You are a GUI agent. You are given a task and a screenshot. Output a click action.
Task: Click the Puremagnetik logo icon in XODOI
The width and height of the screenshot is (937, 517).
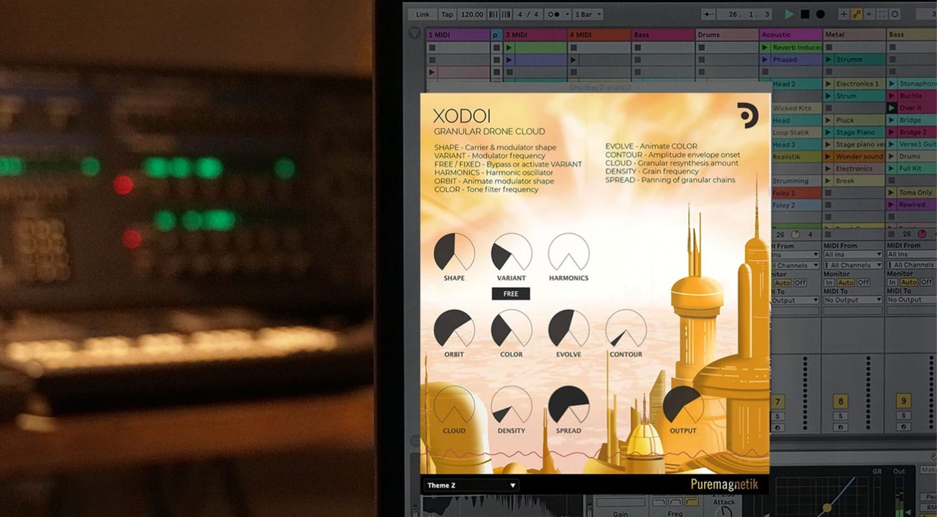pos(747,115)
